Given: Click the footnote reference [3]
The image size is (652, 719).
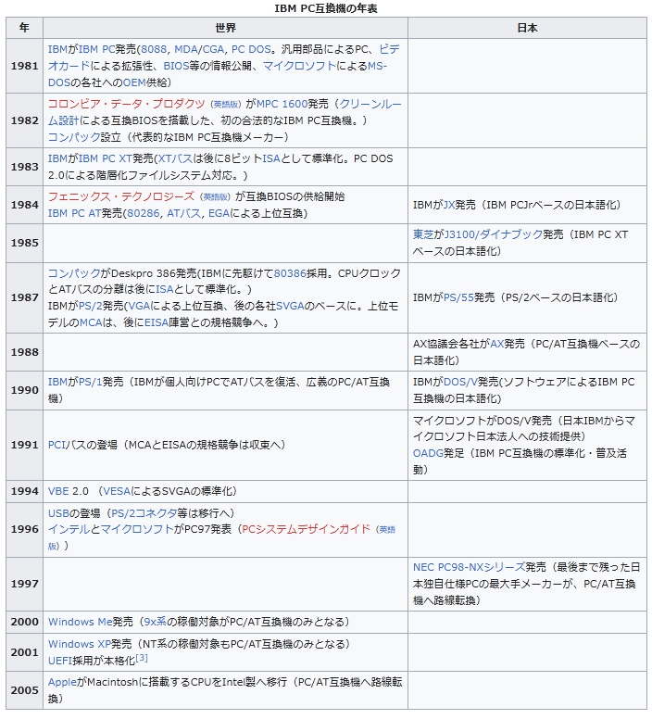Looking at the screenshot, I should coord(142,658).
